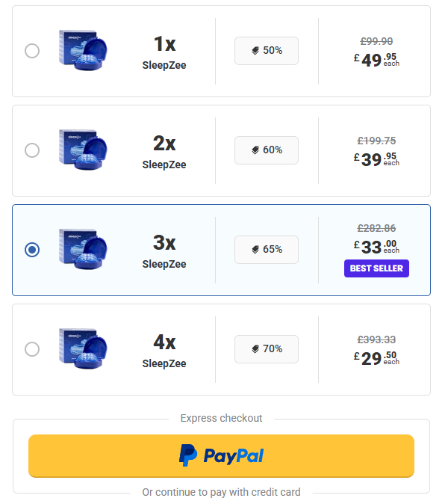Screen dimensions: 448x504
Task: Click the 2x SleepZee quantity label
Action: [x=164, y=152]
